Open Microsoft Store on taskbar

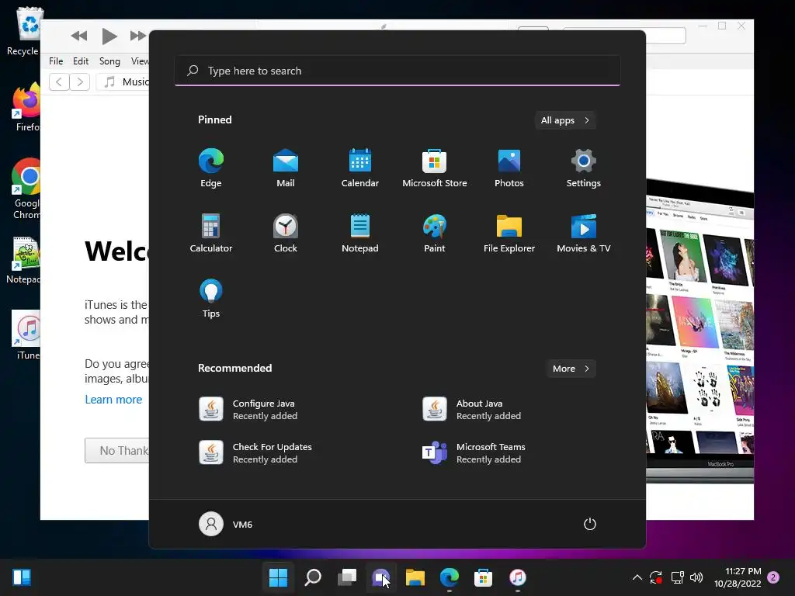pyautogui.click(x=483, y=577)
